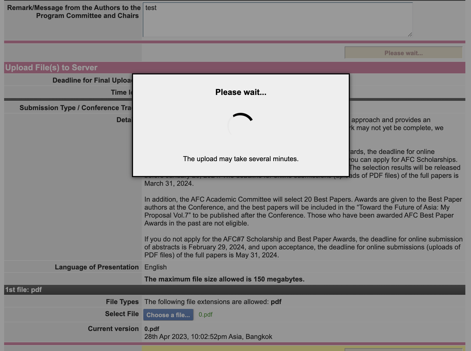Click the 'Upload File(s) to Server' section header
The image size is (471, 351).
[x=235, y=67]
